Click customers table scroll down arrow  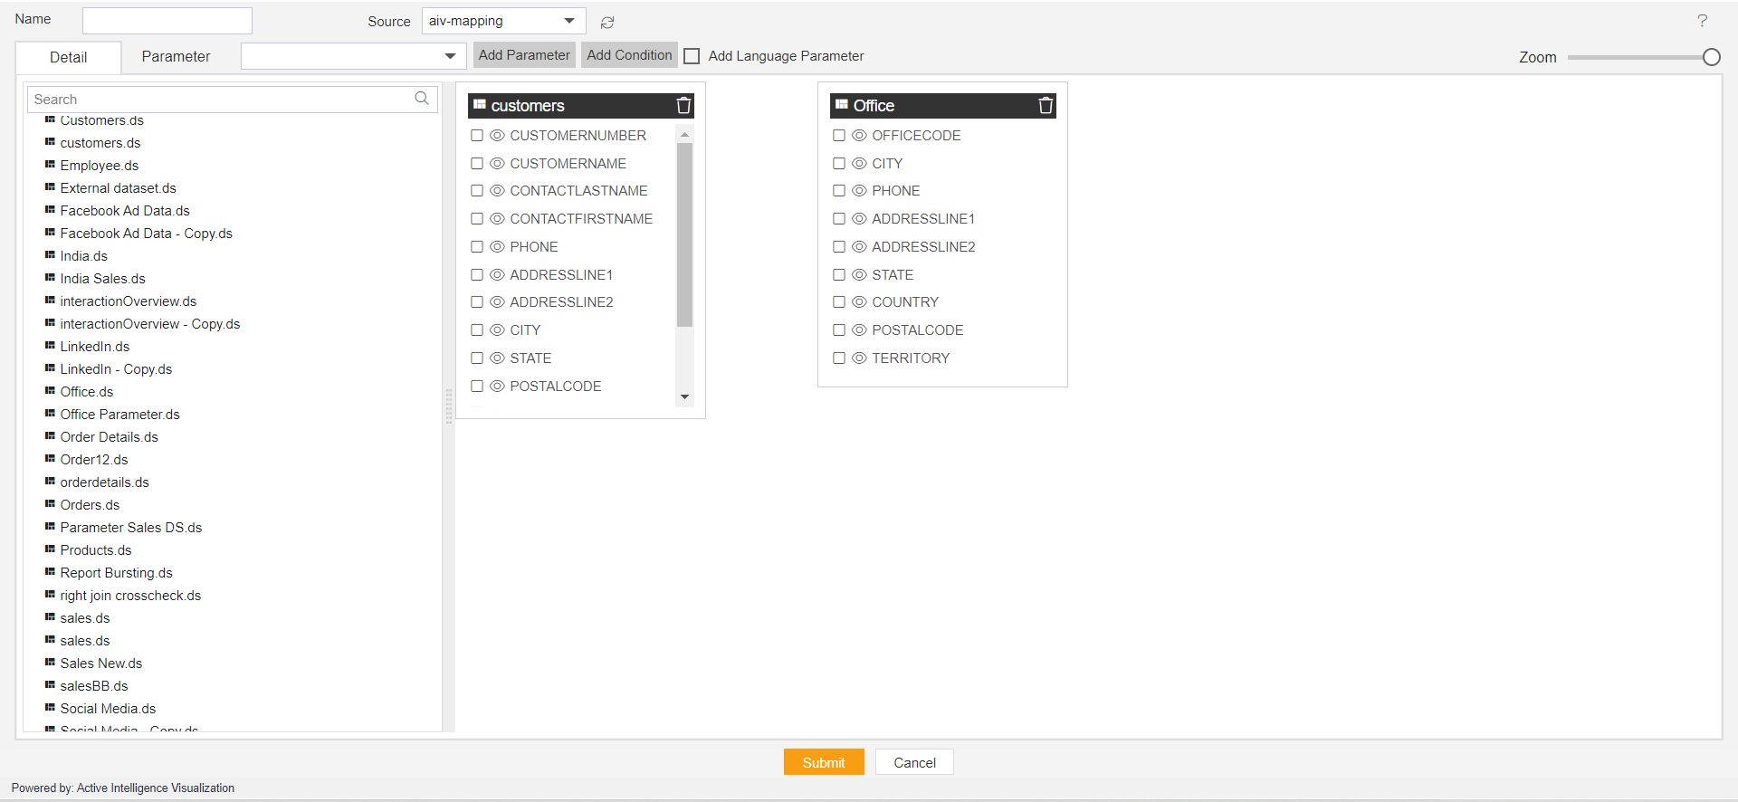tap(684, 396)
